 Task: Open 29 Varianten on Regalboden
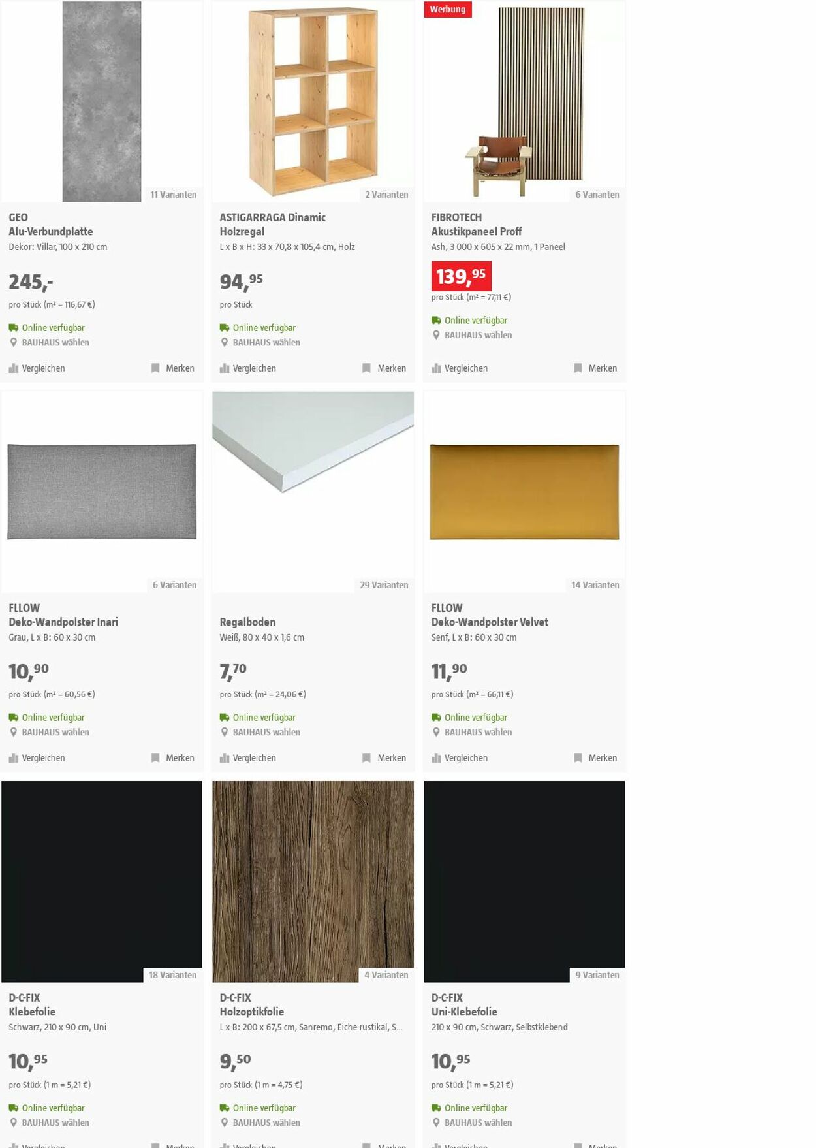[384, 585]
